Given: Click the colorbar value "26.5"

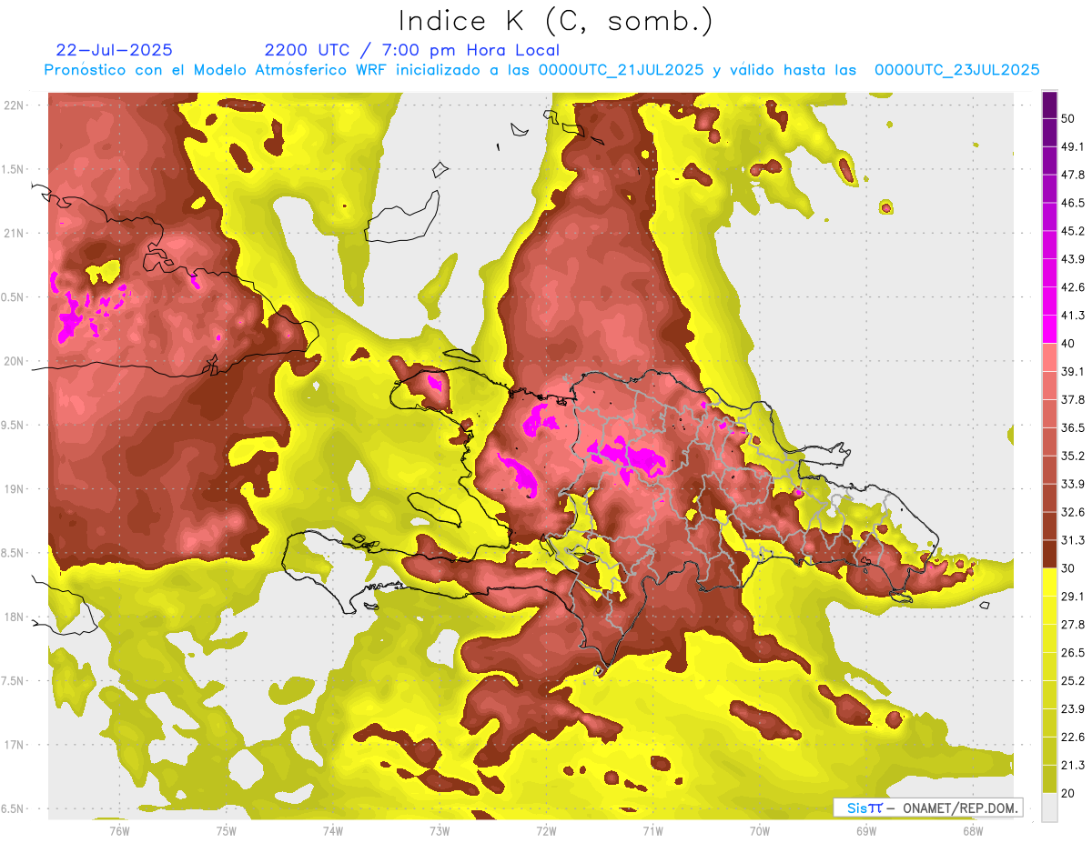Looking at the screenshot, I should (1073, 653).
